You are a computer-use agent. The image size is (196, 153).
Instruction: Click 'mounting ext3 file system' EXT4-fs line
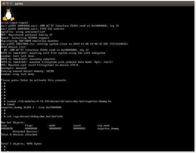(x=53, y=53)
